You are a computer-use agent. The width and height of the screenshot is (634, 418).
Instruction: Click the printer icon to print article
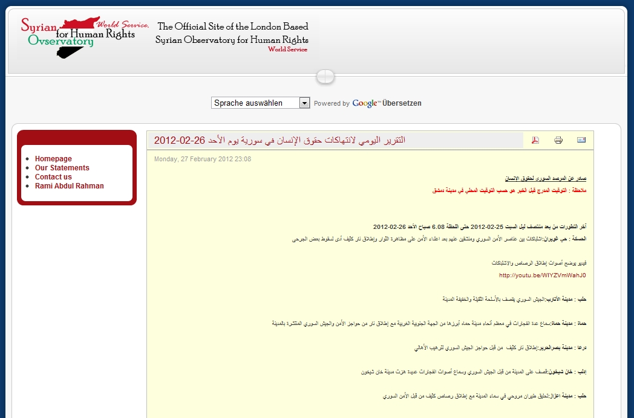(558, 140)
